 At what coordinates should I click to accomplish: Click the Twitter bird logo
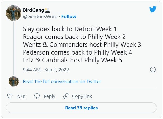click(153, 9)
